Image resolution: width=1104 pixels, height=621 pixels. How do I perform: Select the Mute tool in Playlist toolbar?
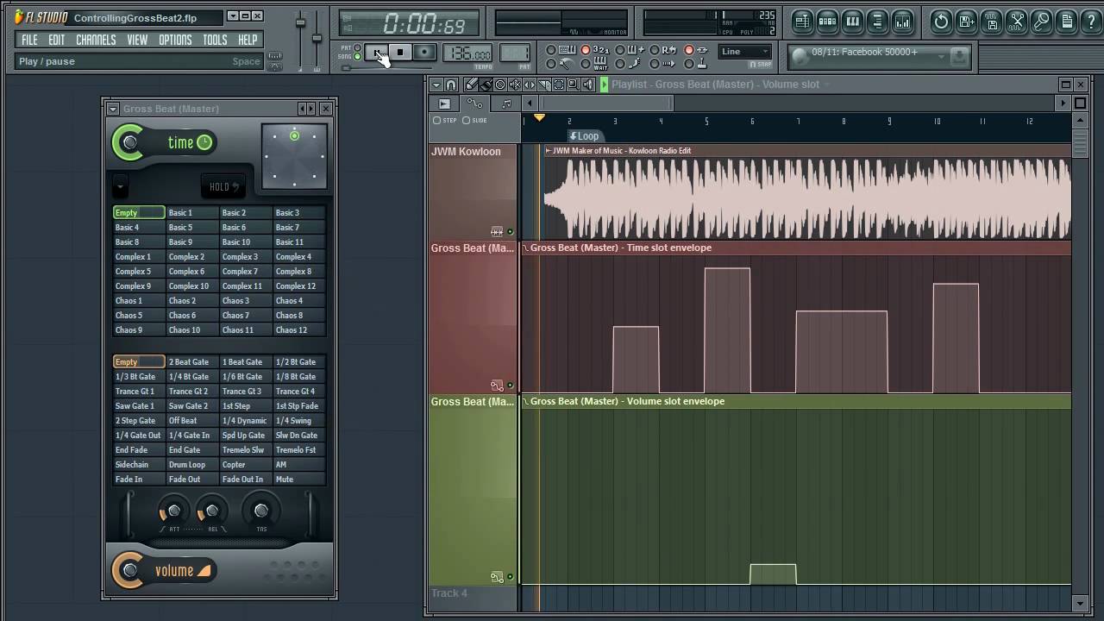pos(515,85)
